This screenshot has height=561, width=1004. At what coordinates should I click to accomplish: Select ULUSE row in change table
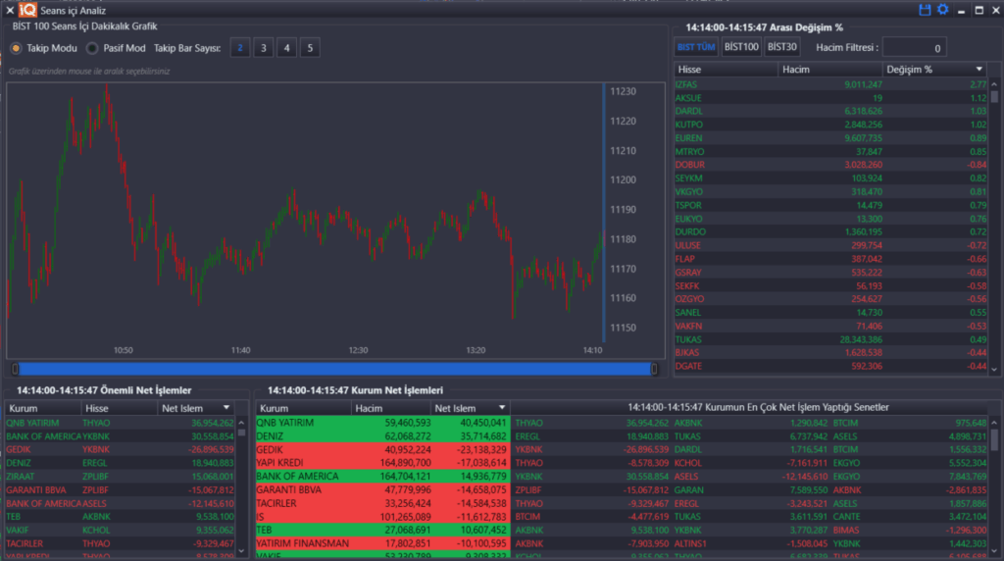tap(831, 246)
